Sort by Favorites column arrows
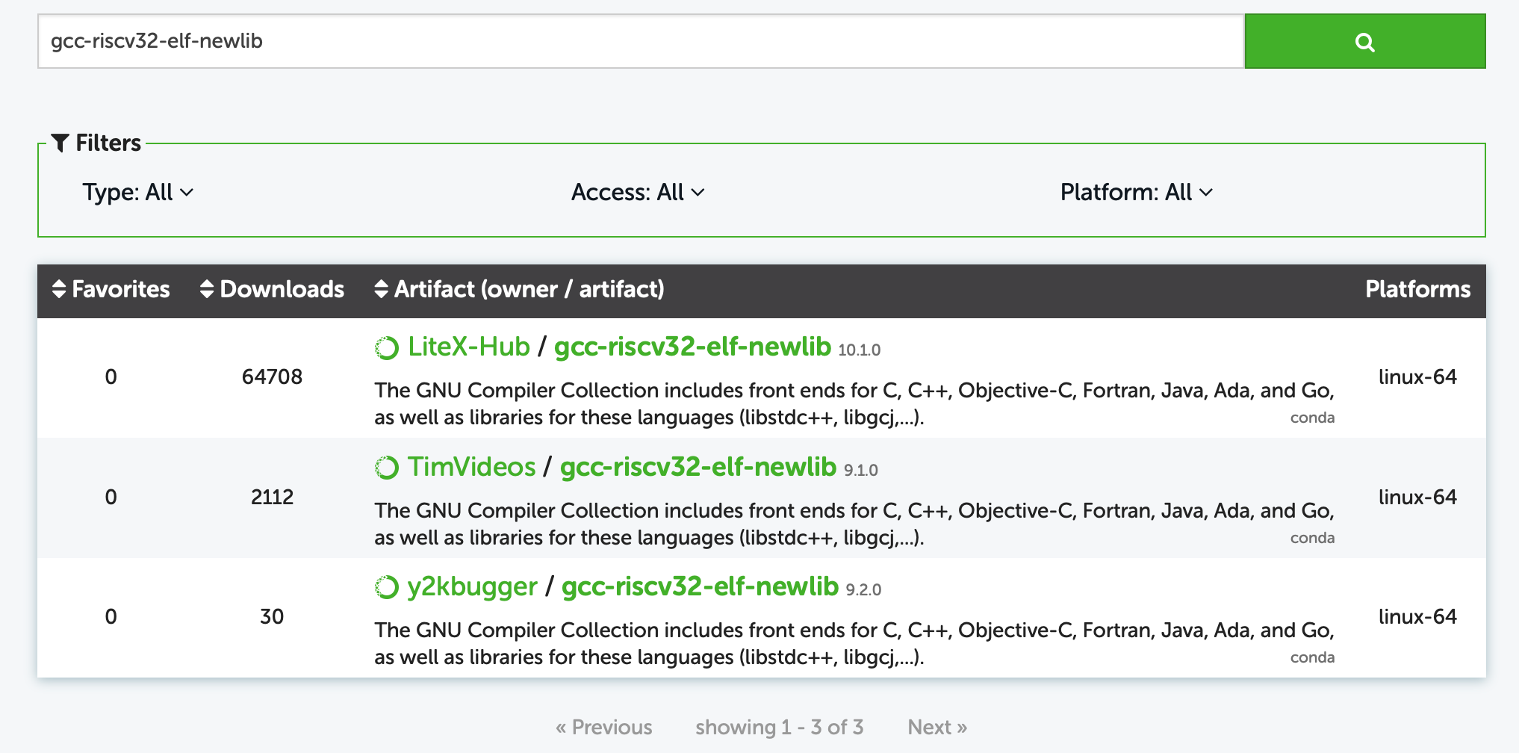The image size is (1519, 753). 59,289
